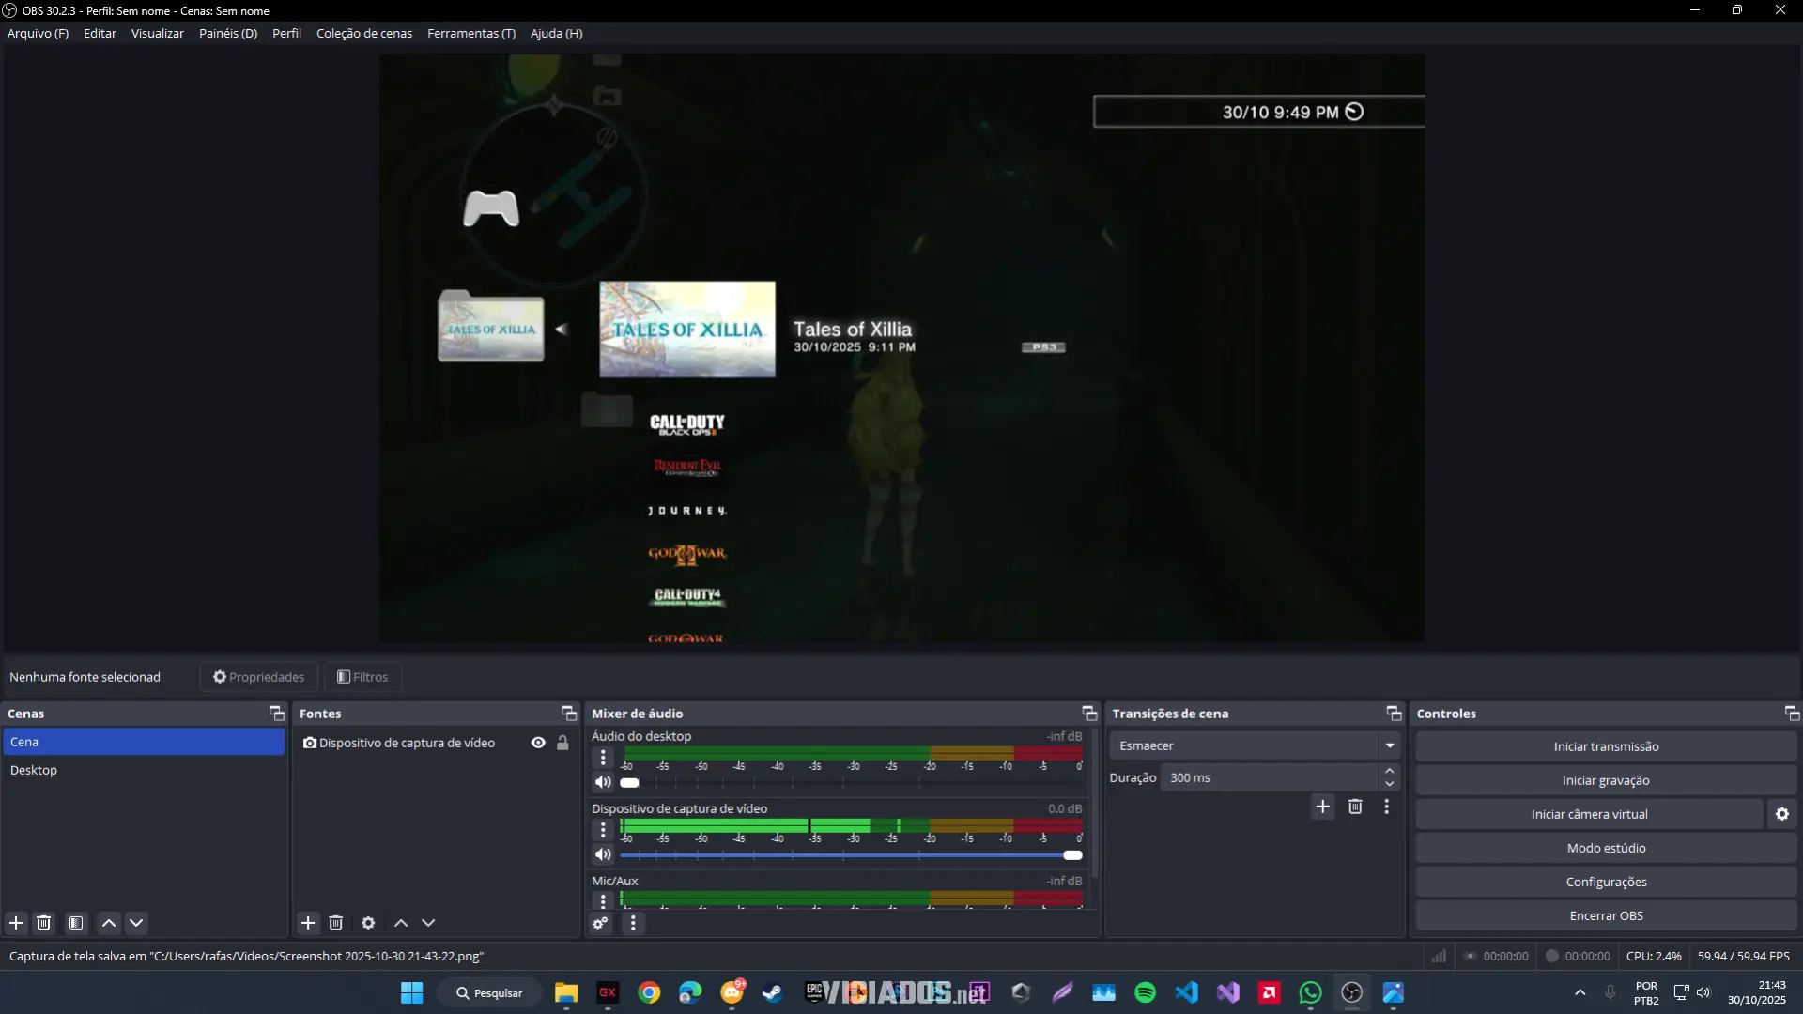Click Iniciar gravação button

click(1605, 780)
